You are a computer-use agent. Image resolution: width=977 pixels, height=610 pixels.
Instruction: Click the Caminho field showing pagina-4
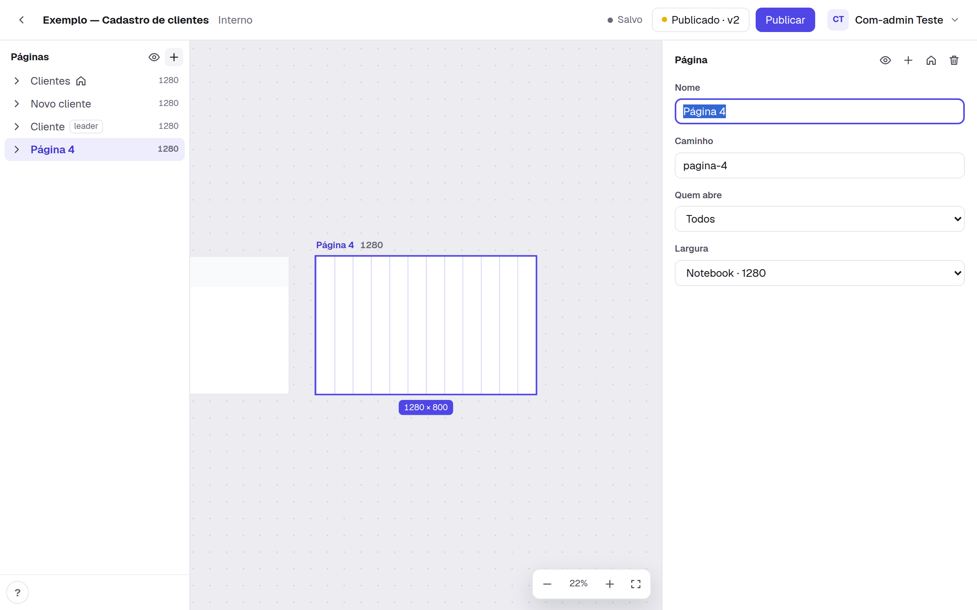pos(819,165)
